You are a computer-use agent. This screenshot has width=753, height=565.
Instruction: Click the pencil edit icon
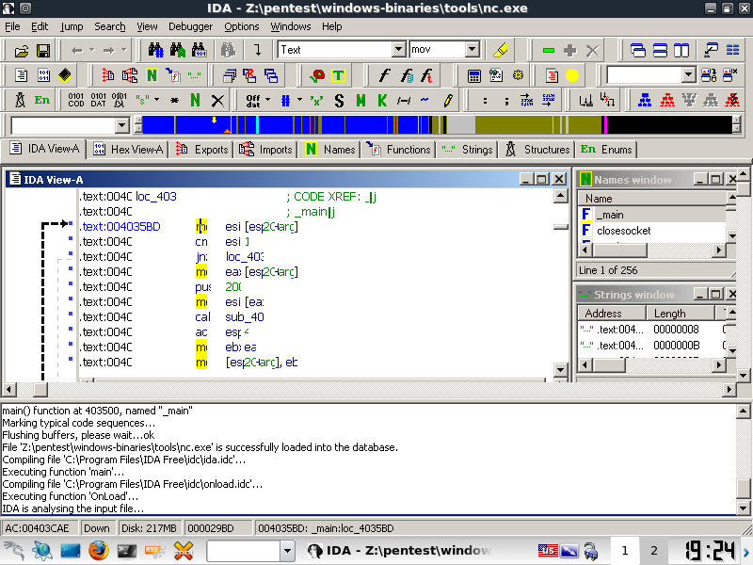[x=448, y=101]
